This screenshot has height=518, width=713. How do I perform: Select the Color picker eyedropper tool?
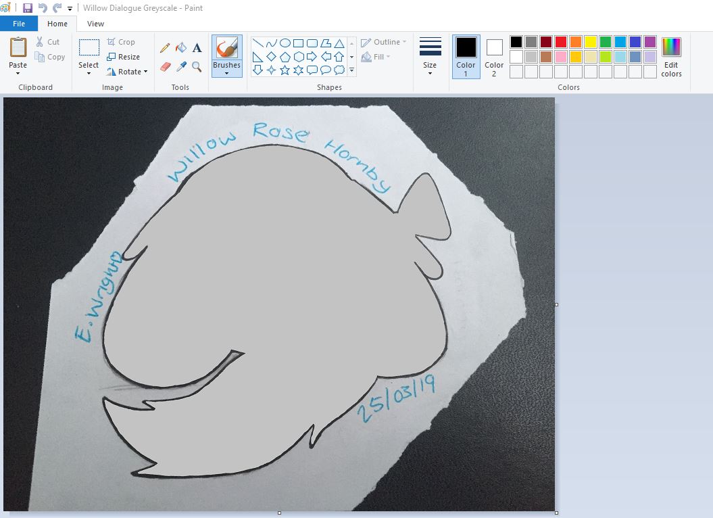coord(180,66)
